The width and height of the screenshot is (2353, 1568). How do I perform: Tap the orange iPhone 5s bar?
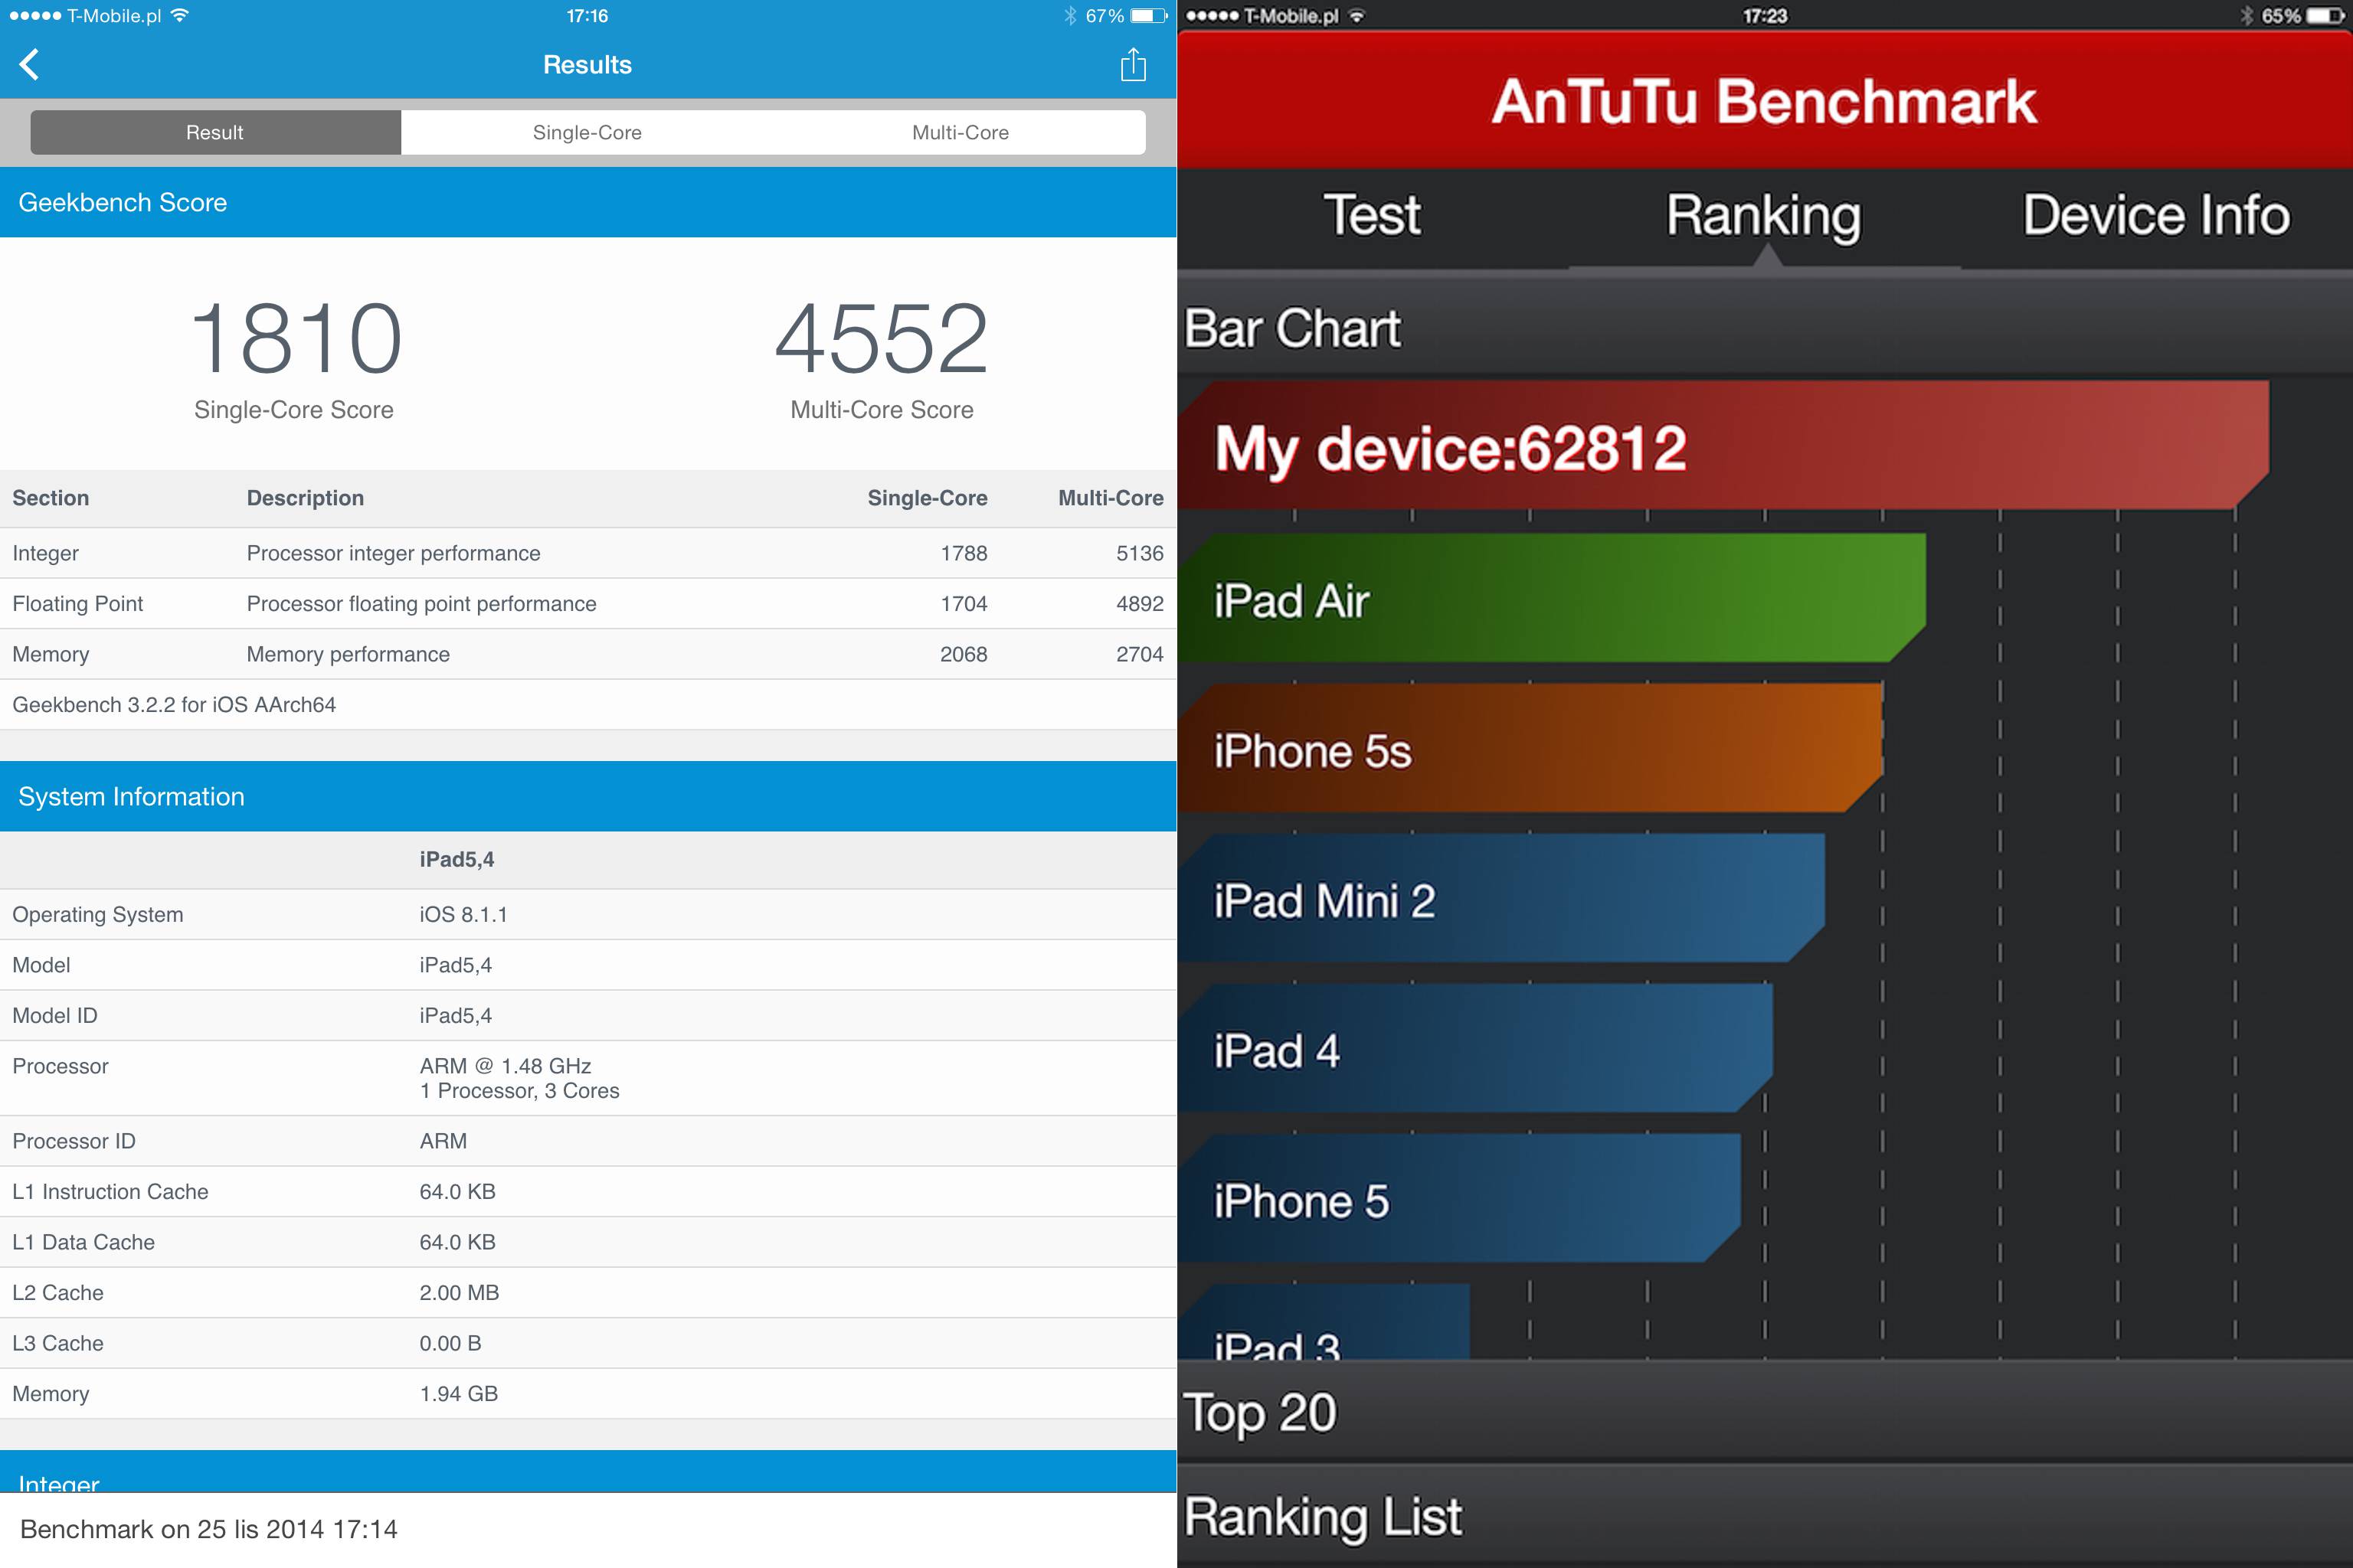coord(1530,748)
